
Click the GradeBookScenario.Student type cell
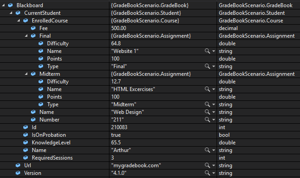pyautogui.click(x=252, y=13)
